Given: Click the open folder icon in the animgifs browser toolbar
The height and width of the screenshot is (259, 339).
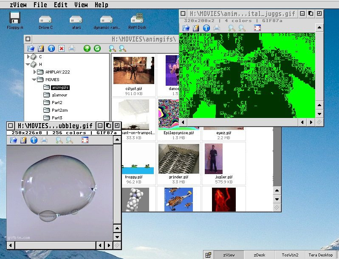Looking at the screenshot, I should coord(31,48).
